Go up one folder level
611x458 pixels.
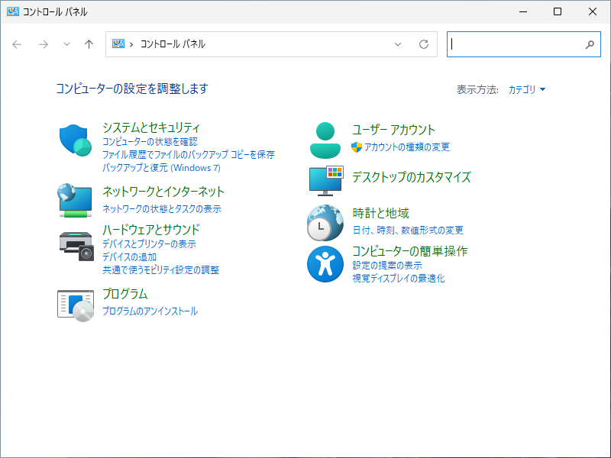point(89,44)
